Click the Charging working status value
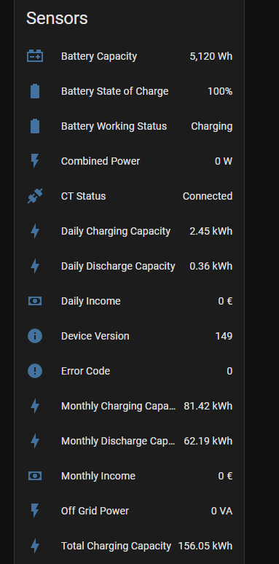Image resolution: width=279 pixels, height=564 pixels. (x=212, y=126)
